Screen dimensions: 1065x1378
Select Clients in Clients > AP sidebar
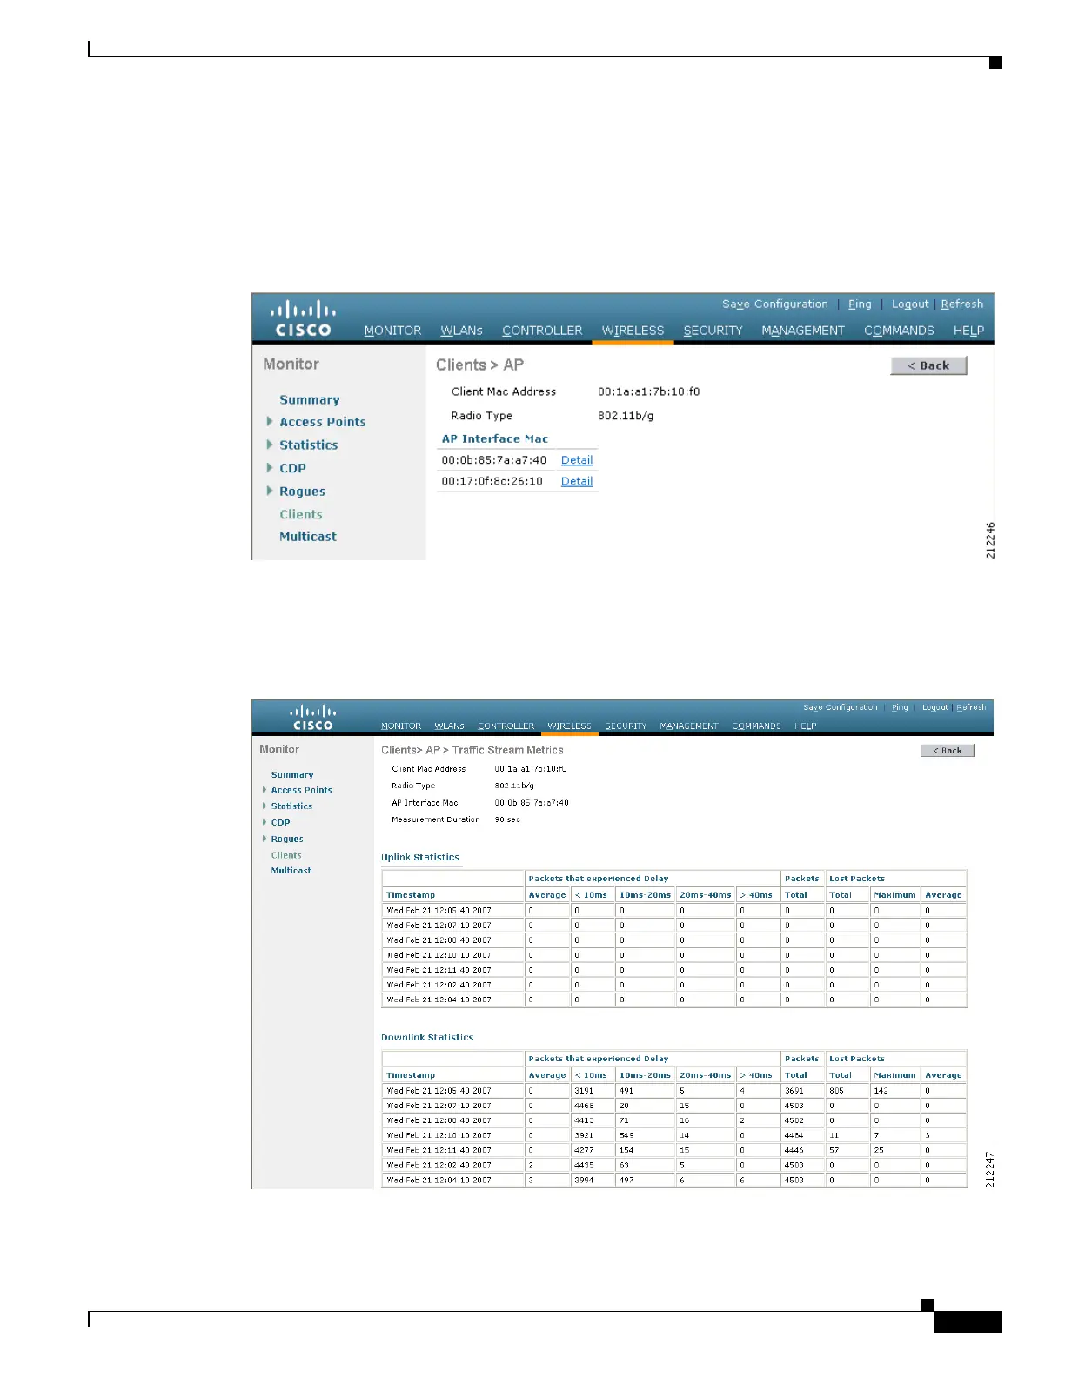[x=301, y=515]
